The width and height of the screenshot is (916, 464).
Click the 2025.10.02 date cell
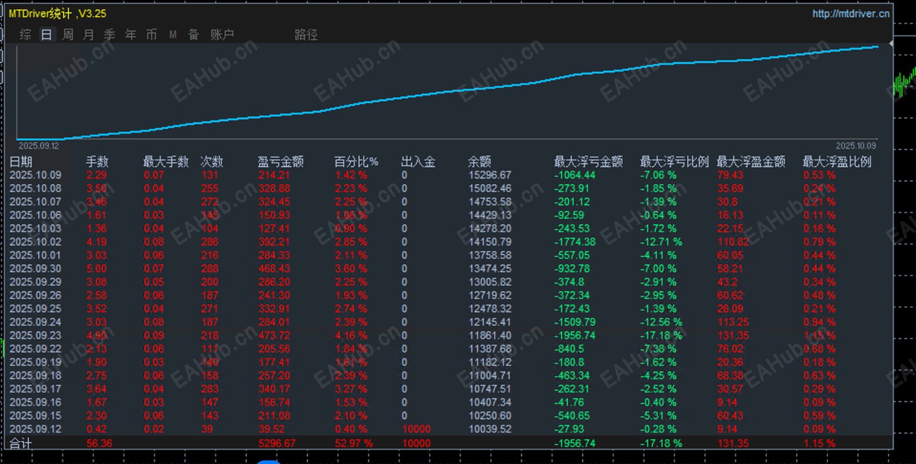tap(35, 242)
